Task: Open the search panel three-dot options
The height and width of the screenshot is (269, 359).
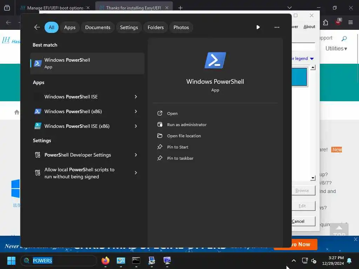Action: tap(277, 27)
